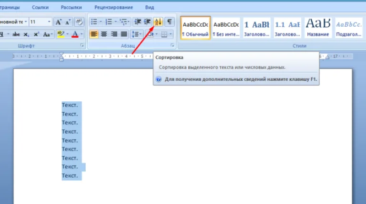Click the borders icon
The image size is (366, 204).
(x=164, y=34)
